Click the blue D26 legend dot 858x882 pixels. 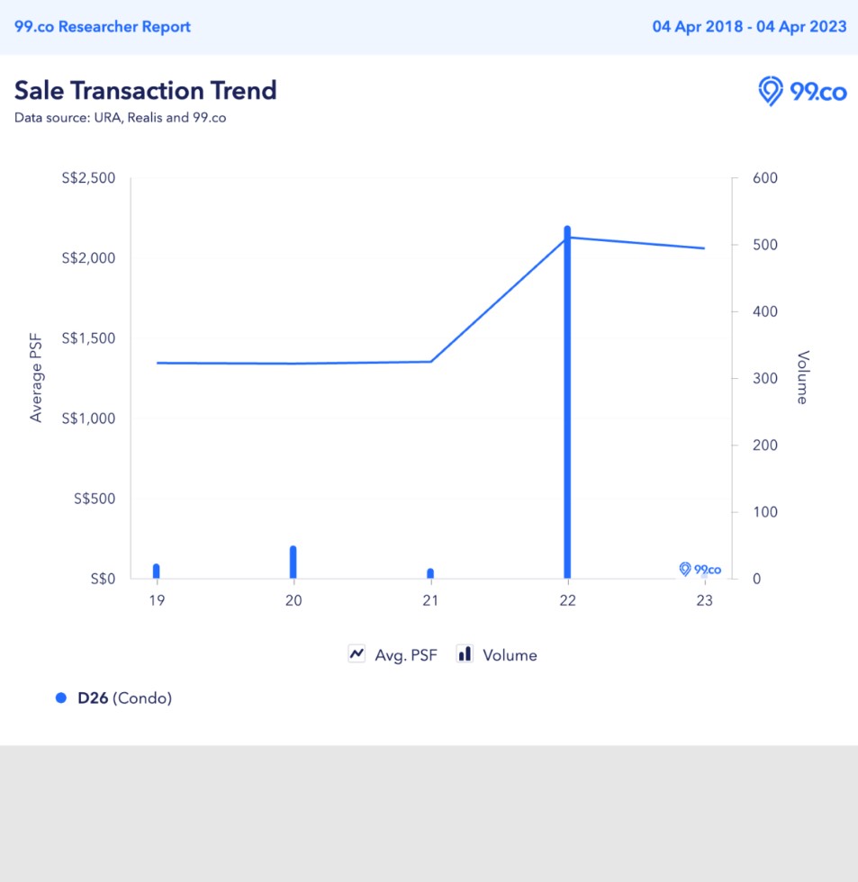pos(61,697)
